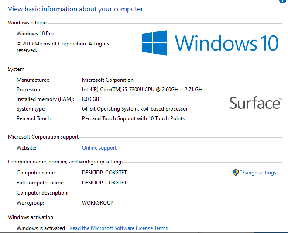Read the Microsoft Software License Terms
This screenshot has width=288, height=233.
(x=118, y=228)
